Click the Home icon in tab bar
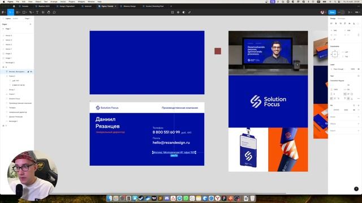The image size is (362, 203). pos(14,6)
